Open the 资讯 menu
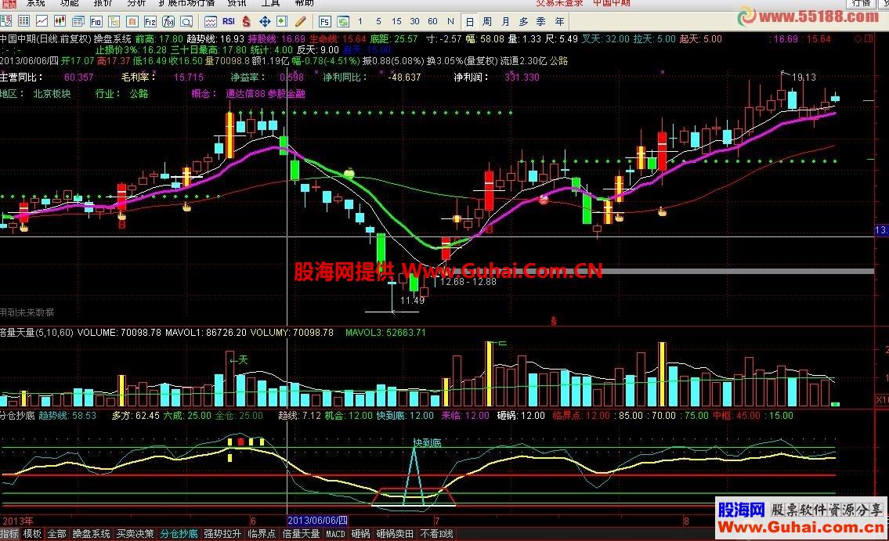Image resolution: width=889 pixels, height=541 pixels. point(237,3)
